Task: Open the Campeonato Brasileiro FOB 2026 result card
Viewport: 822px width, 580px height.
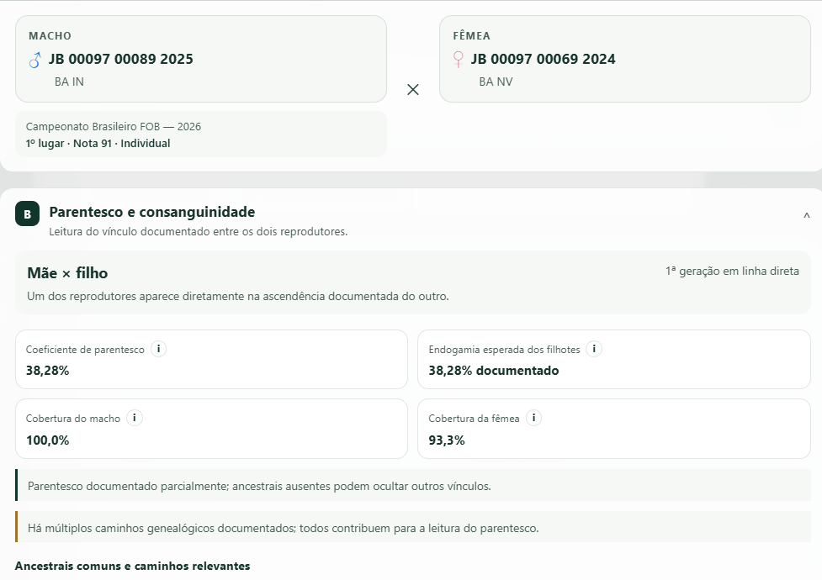Action: click(x=201, y=134)
